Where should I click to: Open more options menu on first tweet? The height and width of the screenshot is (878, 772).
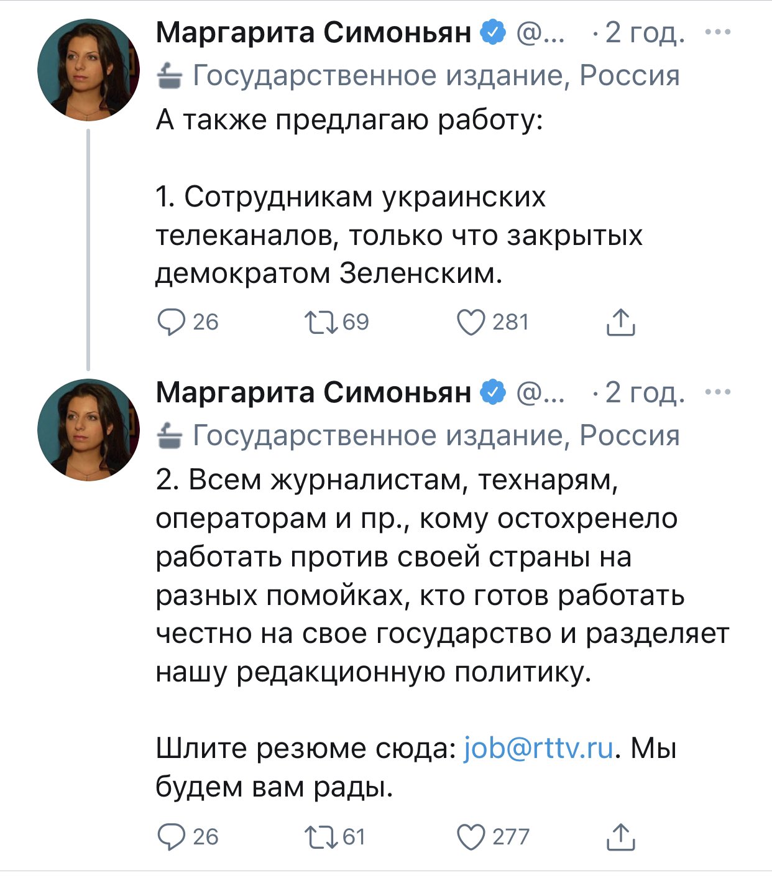tap(719, 32)
